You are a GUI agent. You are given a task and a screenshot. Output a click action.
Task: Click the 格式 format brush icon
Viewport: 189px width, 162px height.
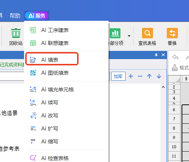(175, 68)
